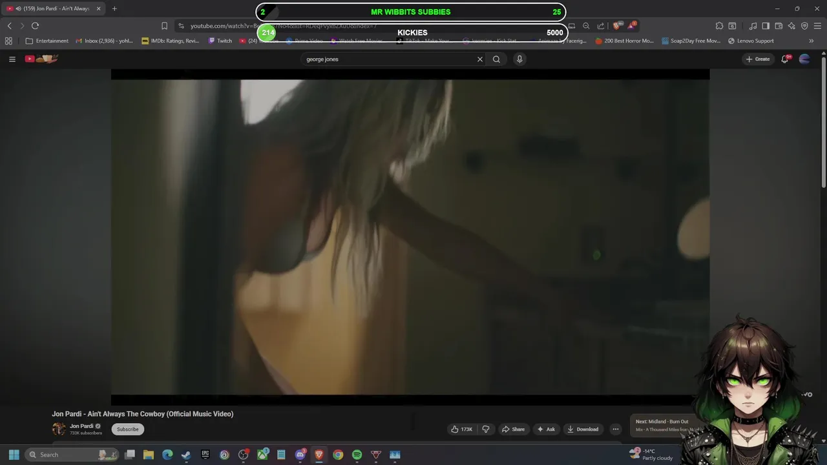Open Brave Wallet icon

(x=779, y=26)
